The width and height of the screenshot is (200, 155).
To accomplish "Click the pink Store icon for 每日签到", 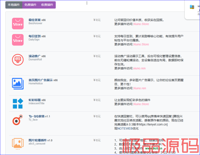I will click(18, 40).
